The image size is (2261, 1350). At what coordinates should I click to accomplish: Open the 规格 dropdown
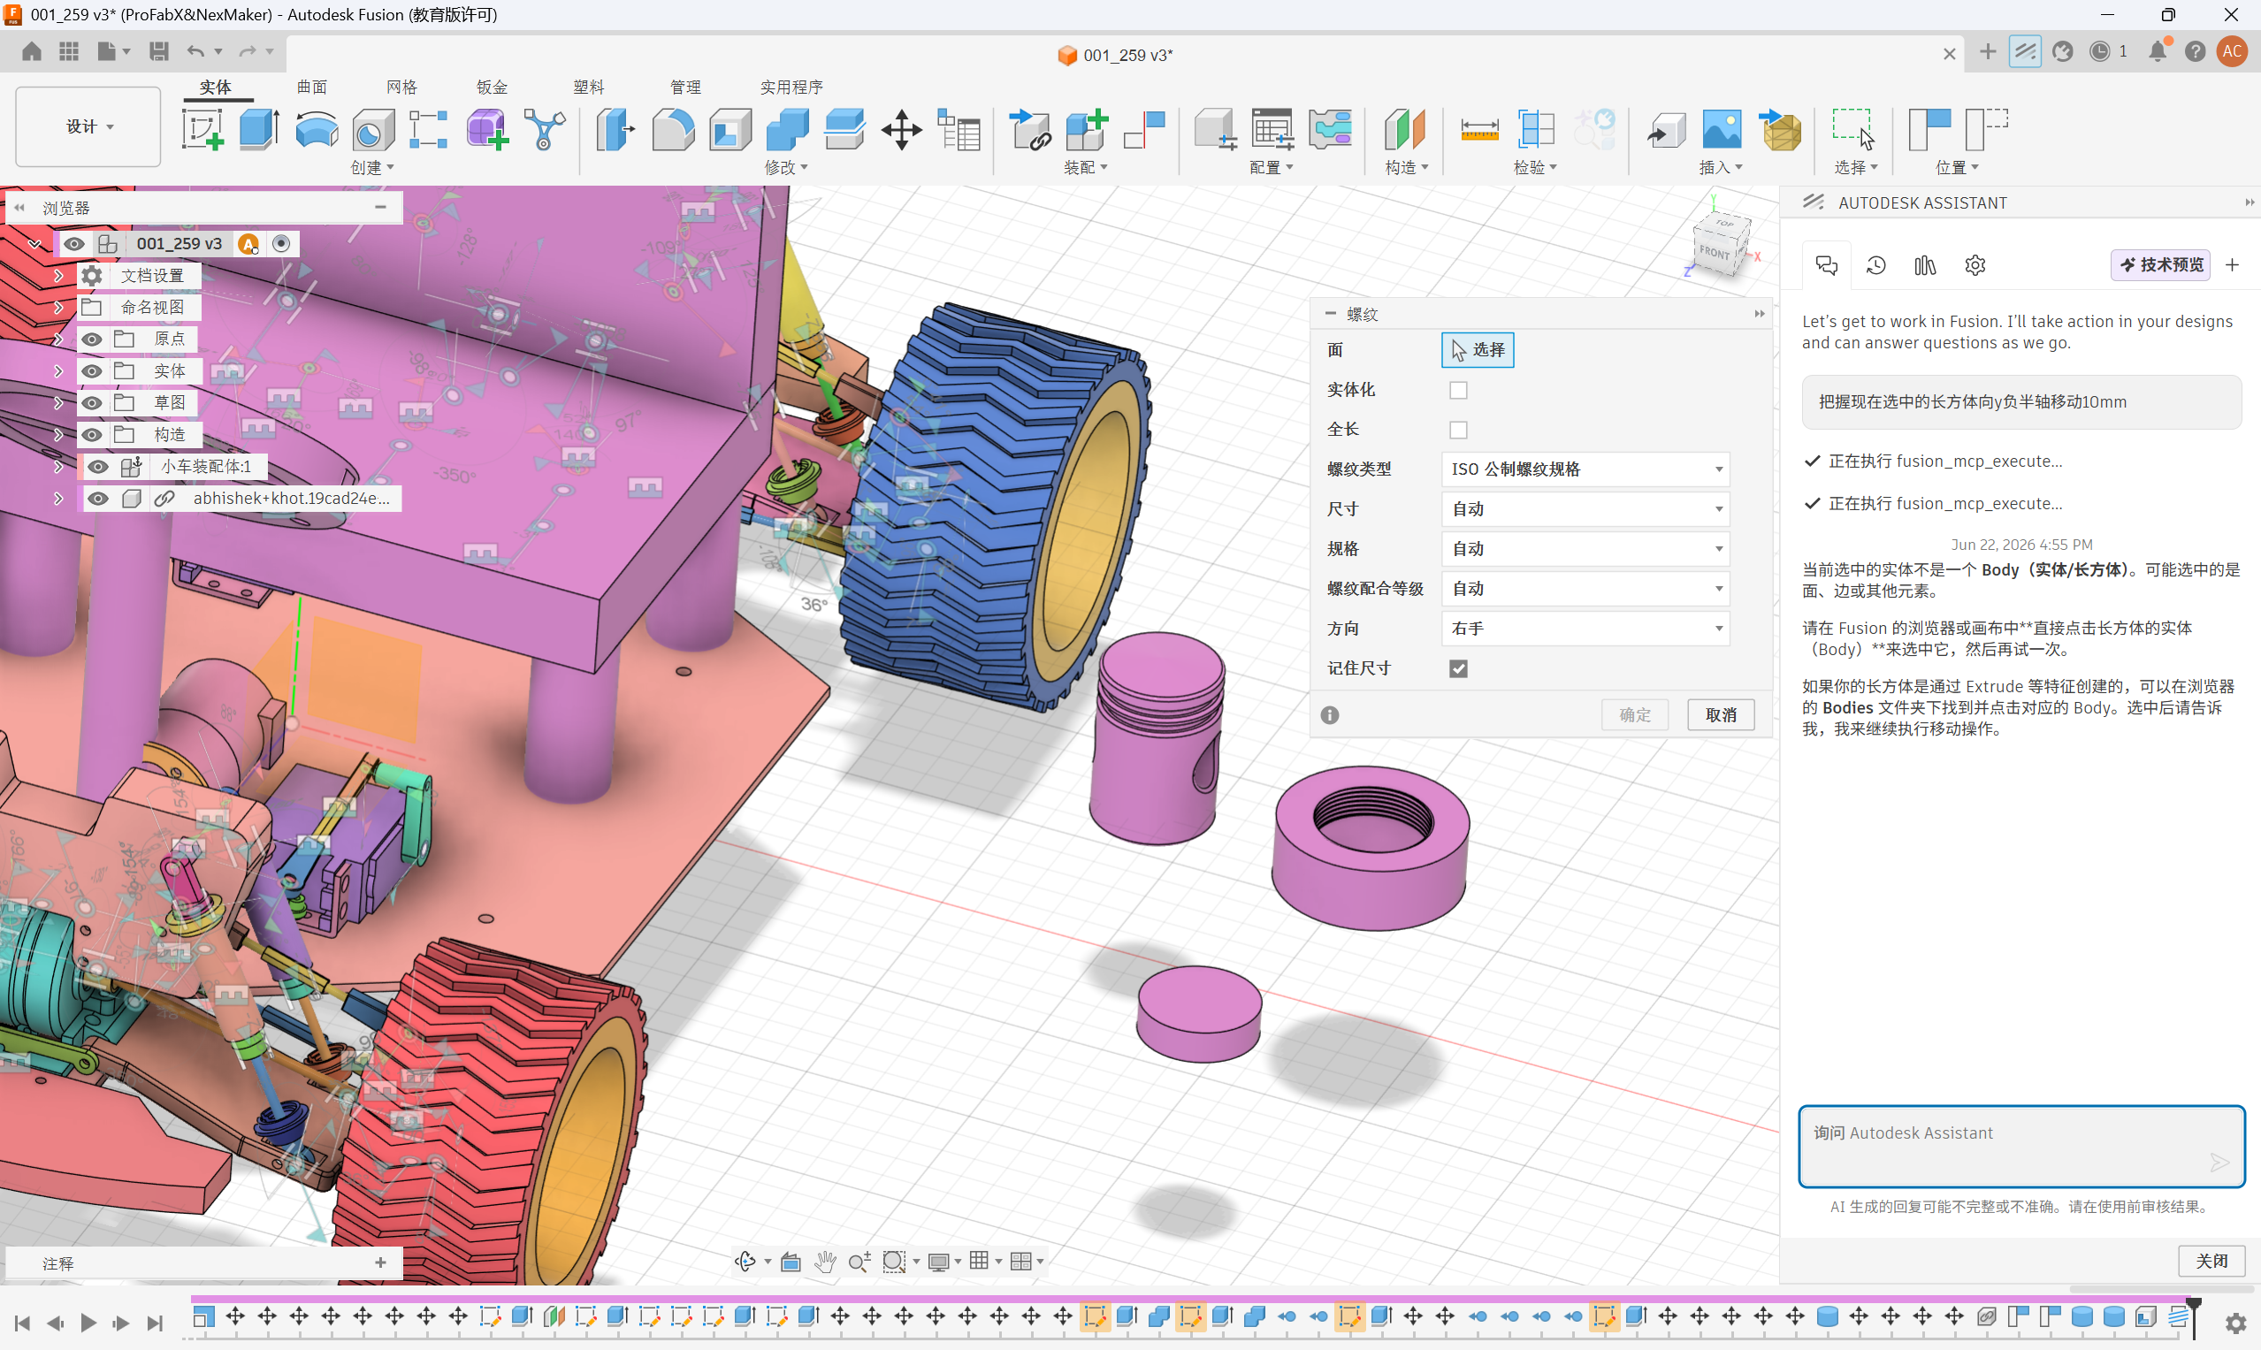[1585, 548]
